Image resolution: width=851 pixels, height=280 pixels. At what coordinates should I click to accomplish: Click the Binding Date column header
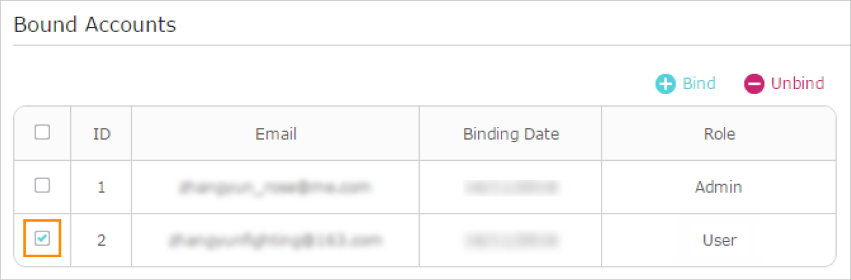point(511,134)
